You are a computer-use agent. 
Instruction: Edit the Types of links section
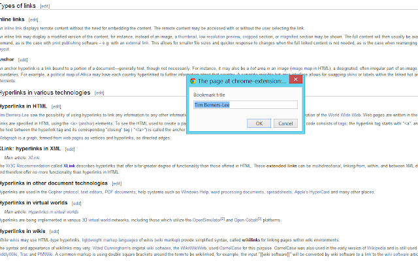[x=45, y=6]
